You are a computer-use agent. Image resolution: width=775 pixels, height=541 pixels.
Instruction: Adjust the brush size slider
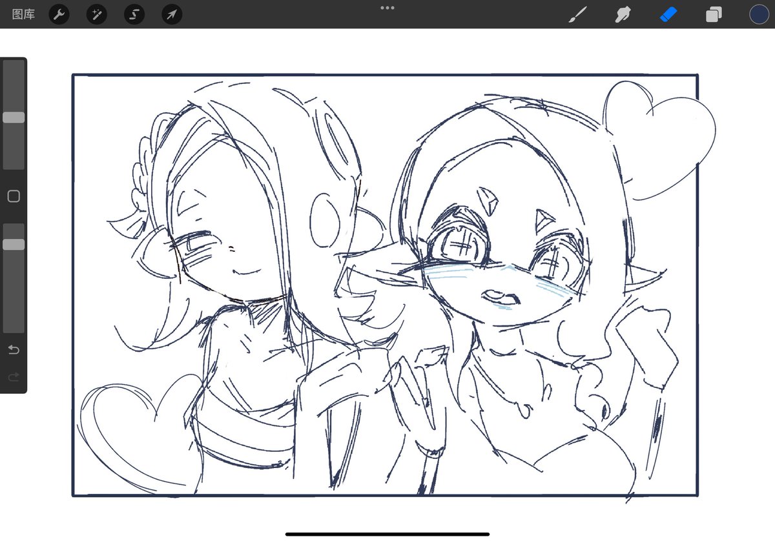[x=14, y=115]
